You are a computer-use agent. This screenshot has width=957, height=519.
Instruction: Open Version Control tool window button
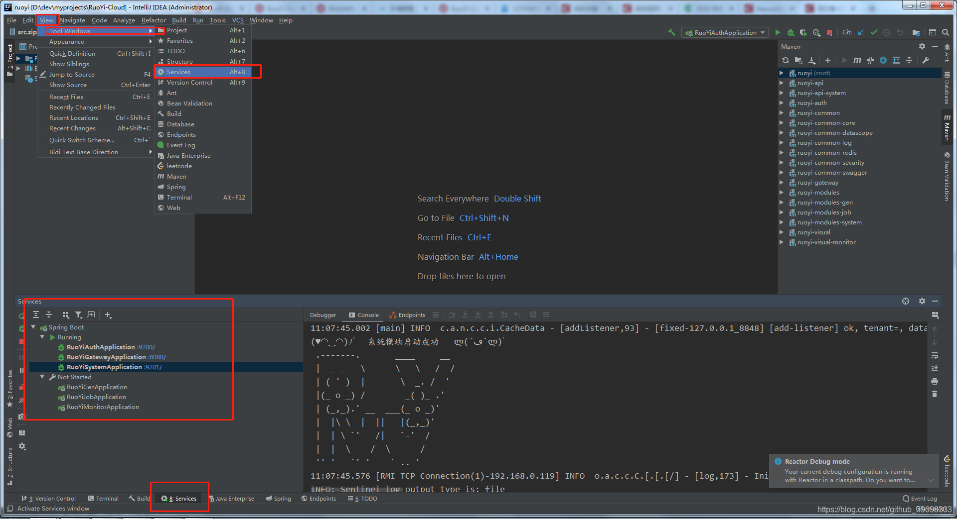[48, 498]
